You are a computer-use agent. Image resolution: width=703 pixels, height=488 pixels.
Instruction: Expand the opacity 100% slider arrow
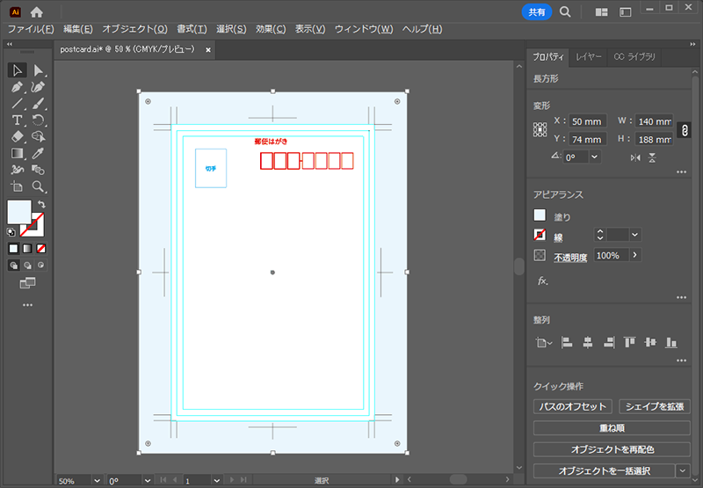pos(634,255)
